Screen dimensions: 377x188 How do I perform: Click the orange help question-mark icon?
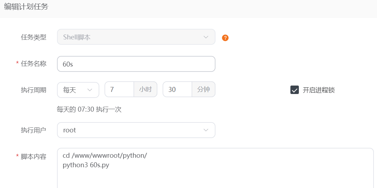pyautogui.click(x=225, y=38)
